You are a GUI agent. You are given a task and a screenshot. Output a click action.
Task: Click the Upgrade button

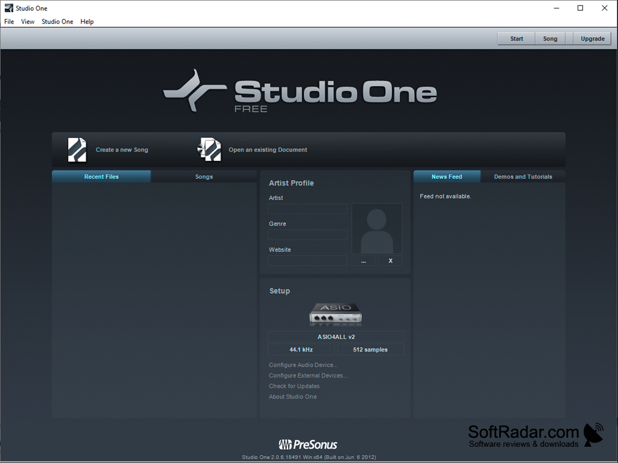593,39
